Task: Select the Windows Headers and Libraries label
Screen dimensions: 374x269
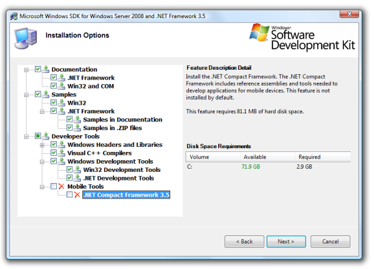Action: [115, 144]
